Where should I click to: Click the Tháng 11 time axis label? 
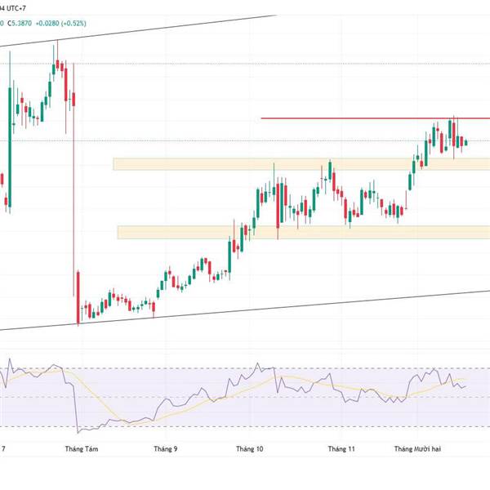341,449
